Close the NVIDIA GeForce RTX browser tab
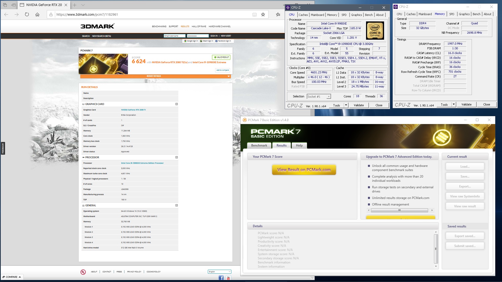This screenshot has height=282, width=502. point(66,5)
